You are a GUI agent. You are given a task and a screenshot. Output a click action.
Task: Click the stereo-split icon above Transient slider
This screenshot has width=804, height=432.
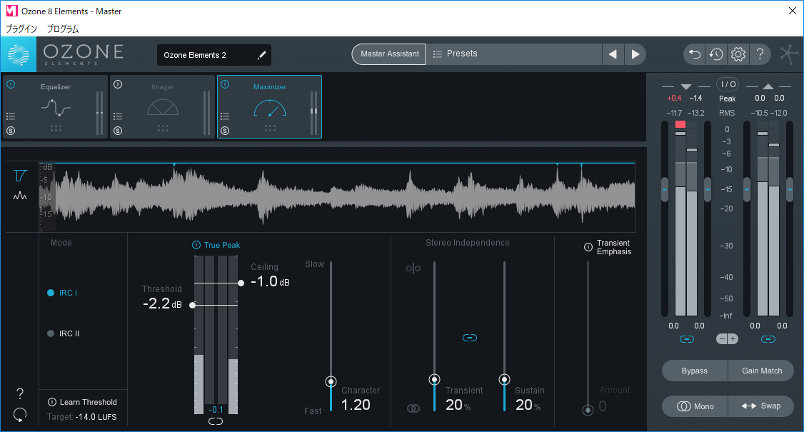(x=413, y=268)
